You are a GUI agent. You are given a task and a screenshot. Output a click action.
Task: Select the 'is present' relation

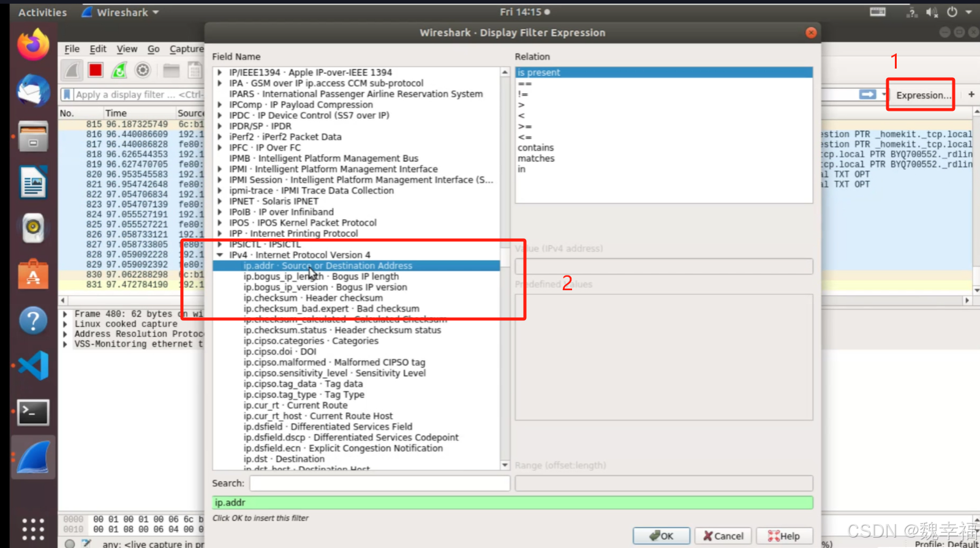click(x=664, y=72)
